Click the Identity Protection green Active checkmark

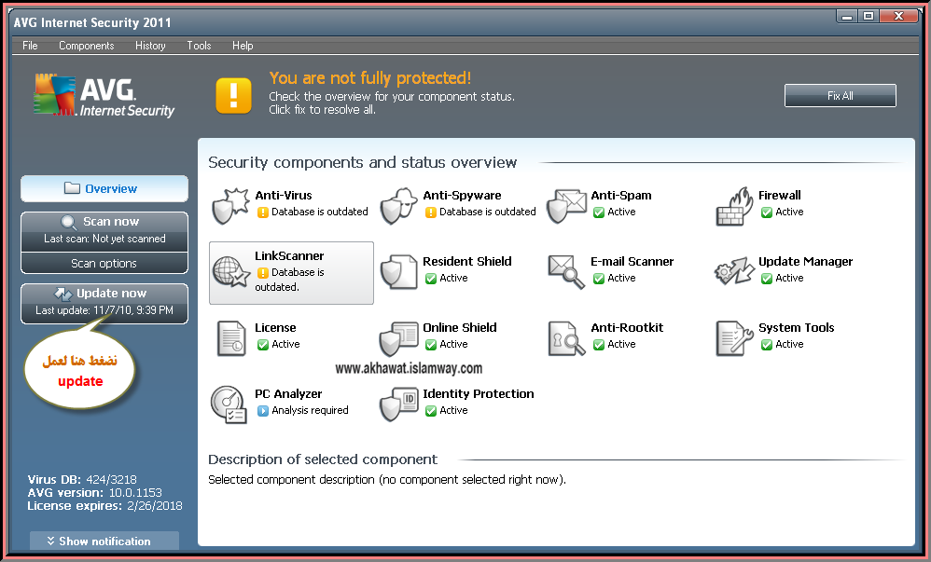point(430,411)
